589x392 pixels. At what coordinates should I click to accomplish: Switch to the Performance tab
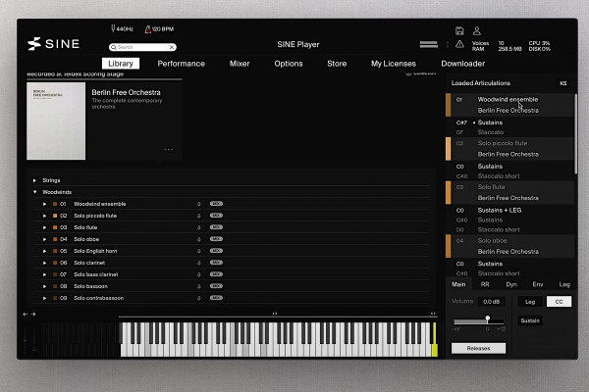[x=181, y=64]
